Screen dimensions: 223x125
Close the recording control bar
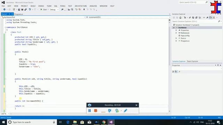136,105
